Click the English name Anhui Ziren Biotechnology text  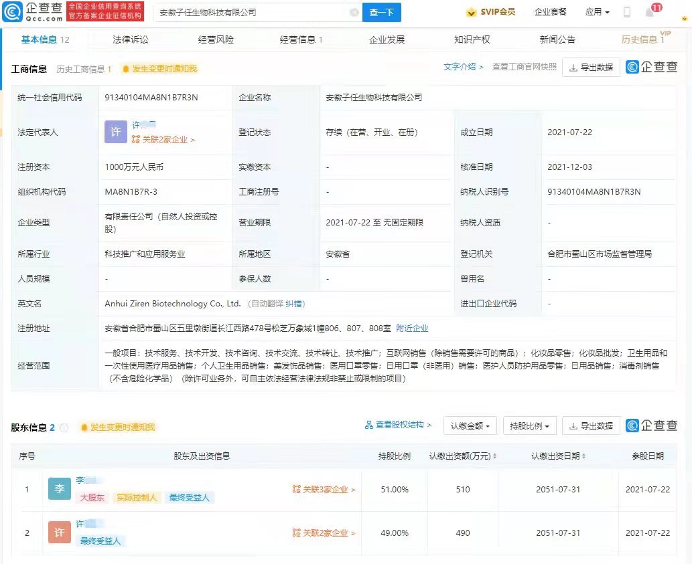point(173,304)
